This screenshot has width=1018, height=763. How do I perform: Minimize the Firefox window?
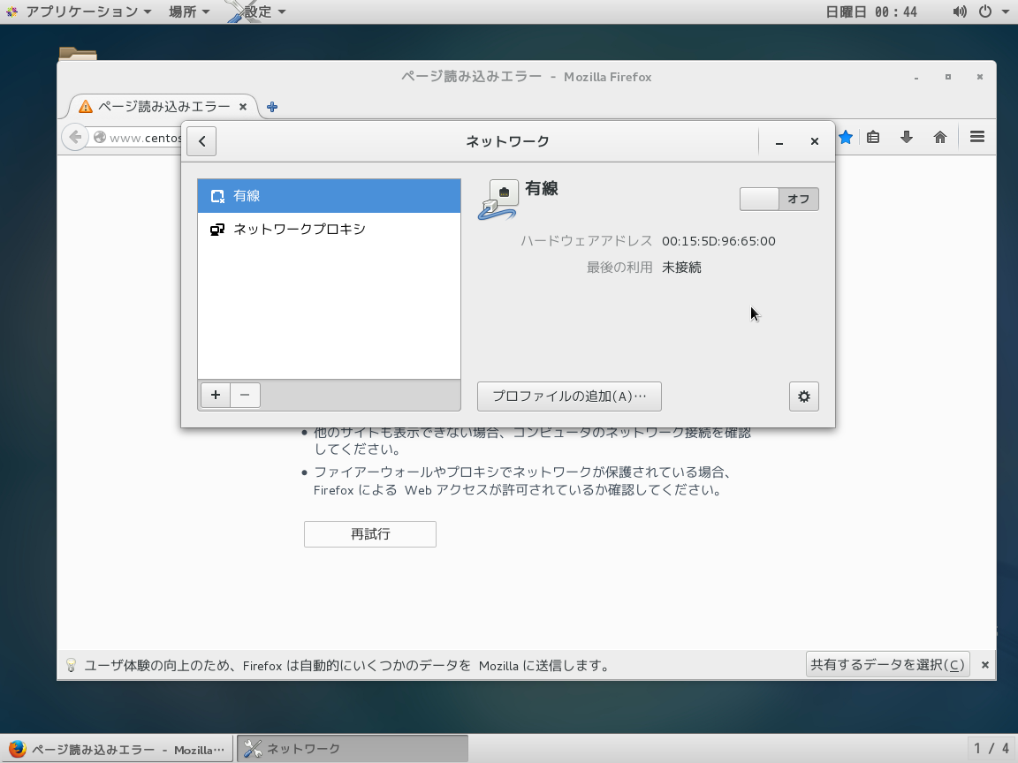point(916,77)
